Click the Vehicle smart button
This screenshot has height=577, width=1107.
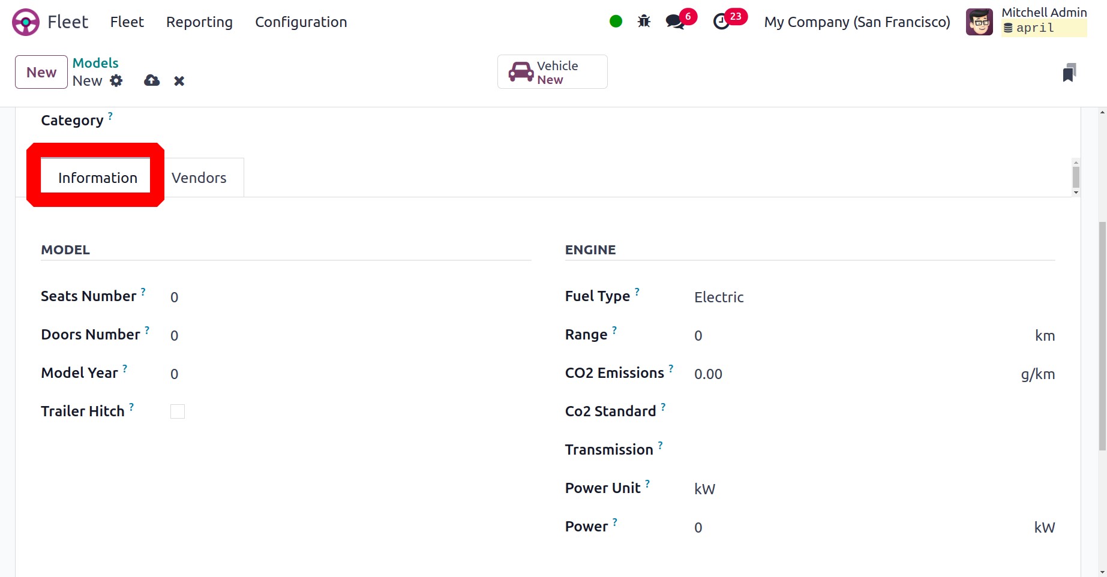point(552,72)
